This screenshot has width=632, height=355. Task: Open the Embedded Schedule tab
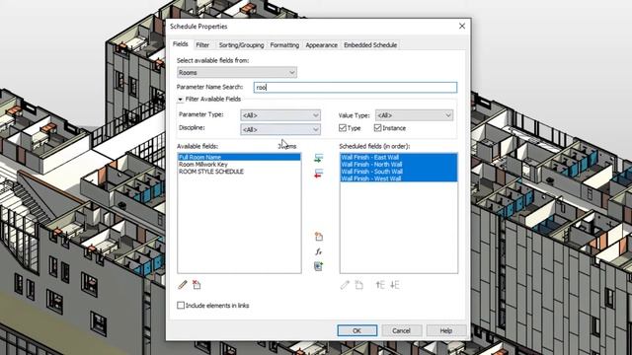click(x=370, y=45)
